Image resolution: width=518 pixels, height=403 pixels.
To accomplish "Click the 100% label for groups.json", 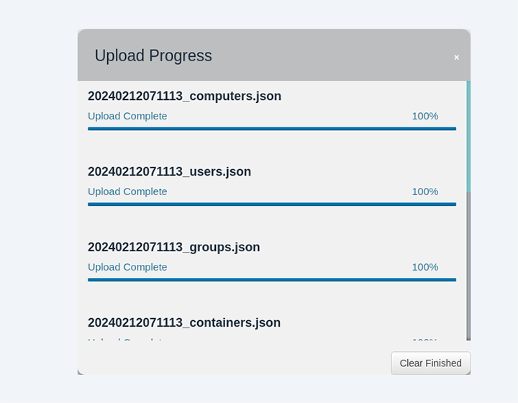I will (425, 267).
